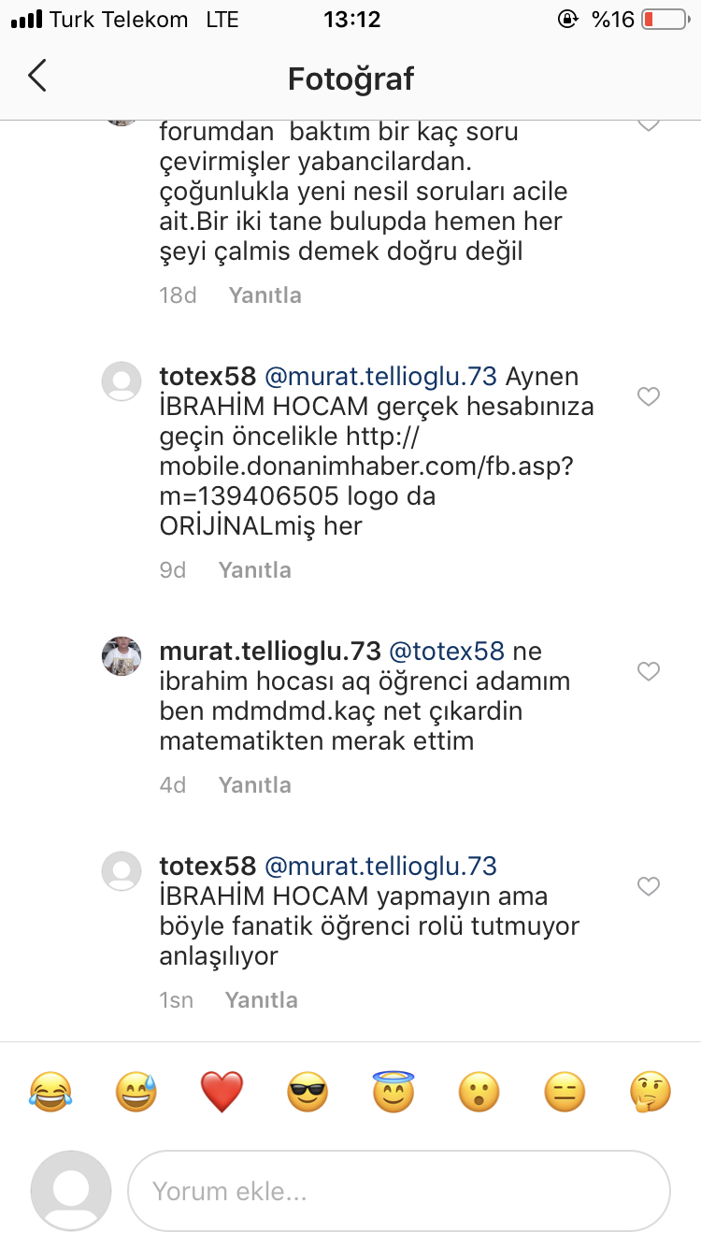Open murat.tellioglu.73's profile picture
701x1247 pixels.
click(x=122, y=656)
